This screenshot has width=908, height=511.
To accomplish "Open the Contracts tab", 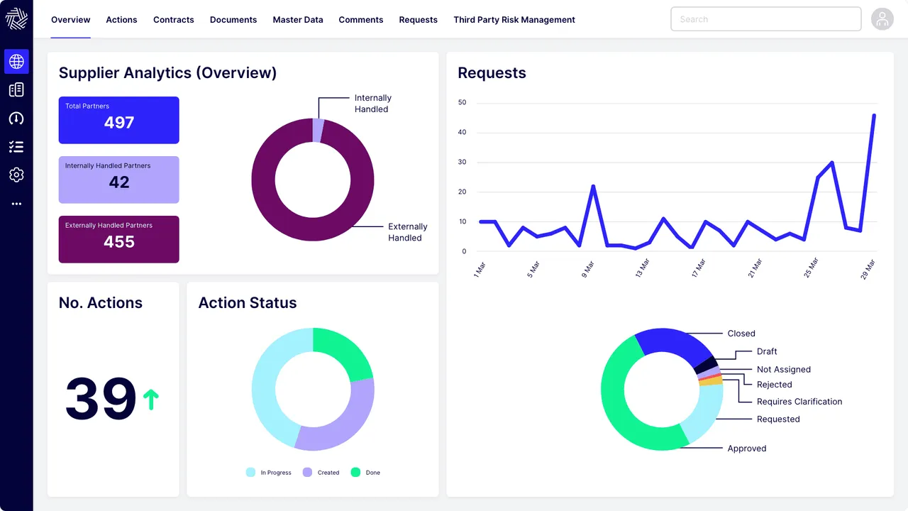I will [174, 20].
